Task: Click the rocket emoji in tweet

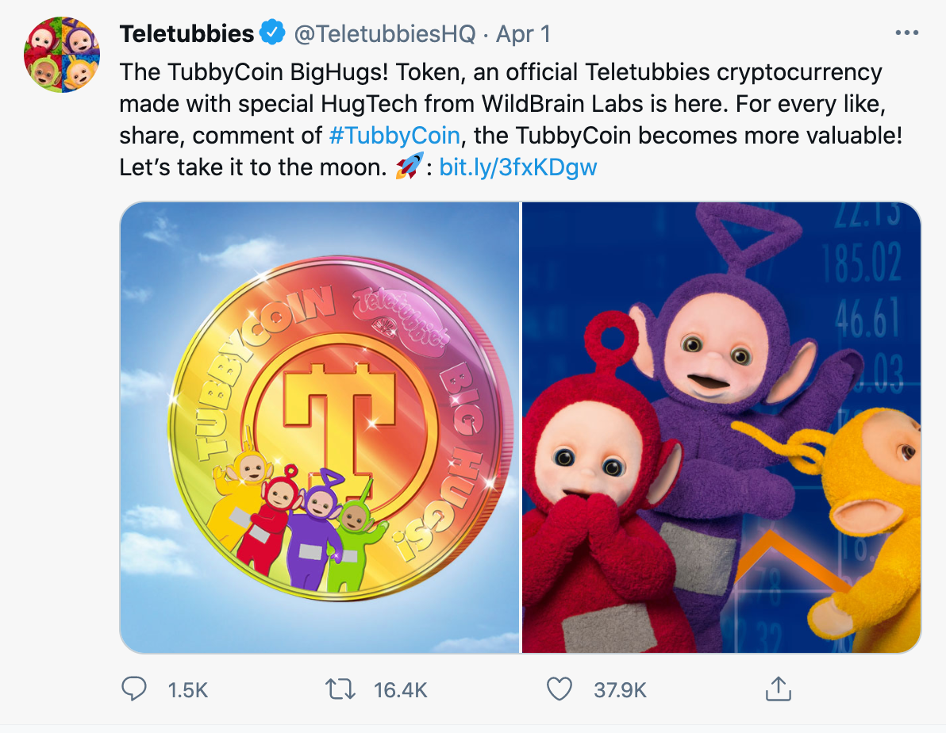Action: pyautogui.click(x=409, y=166)
